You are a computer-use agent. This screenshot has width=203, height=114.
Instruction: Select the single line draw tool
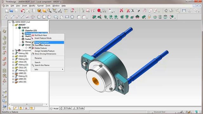click(12, 17)
